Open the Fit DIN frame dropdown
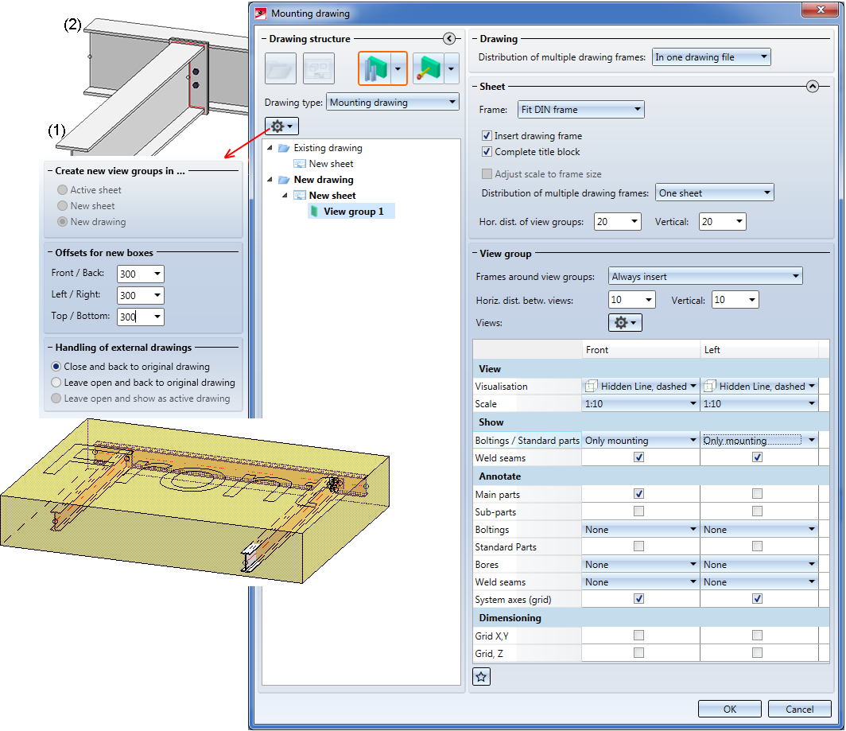This screenshot has height=731, width=846. point(581,110)
